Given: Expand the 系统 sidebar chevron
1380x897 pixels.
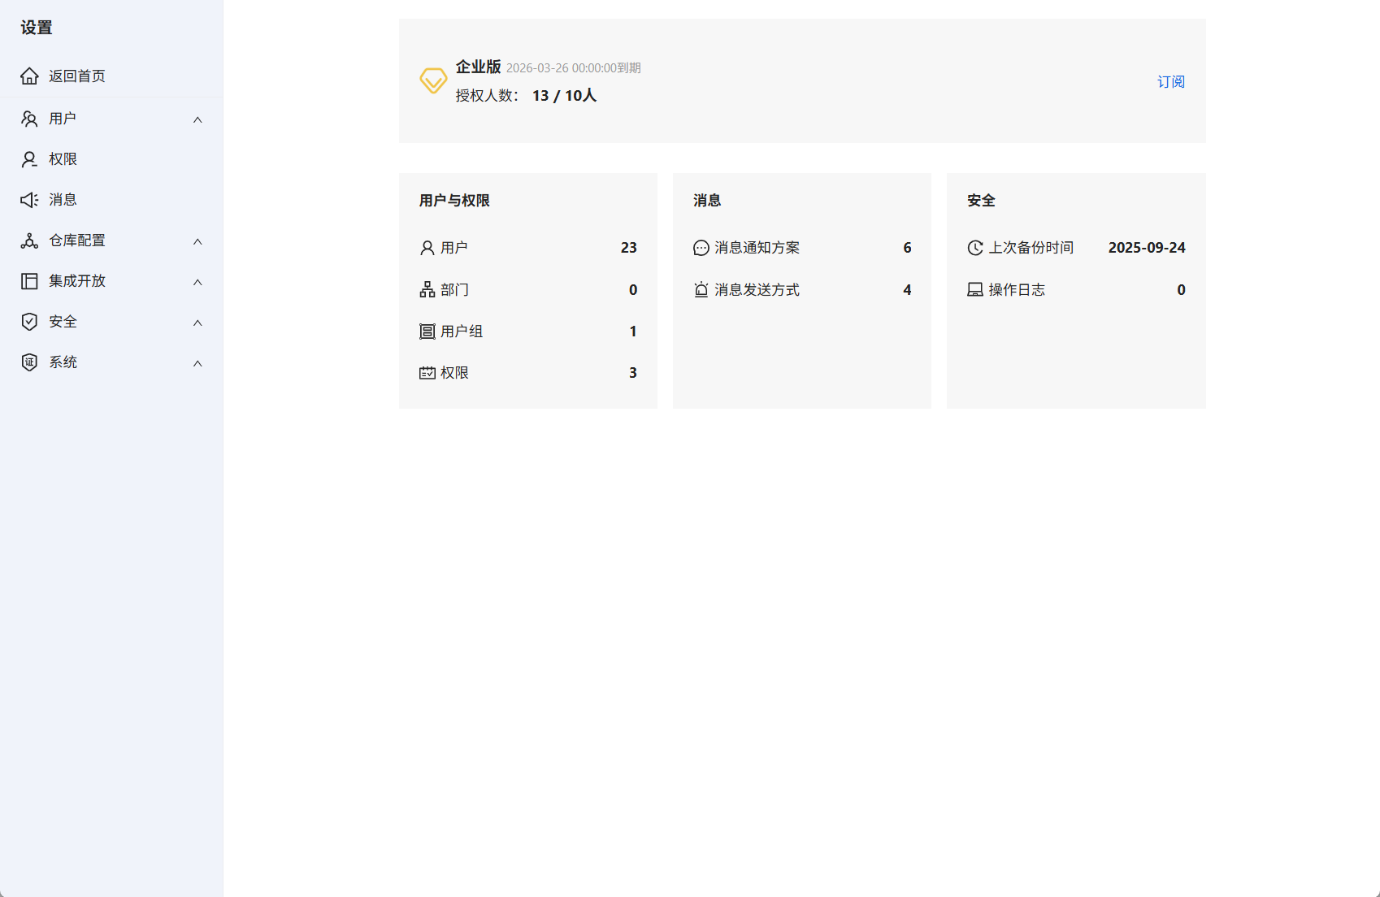Looking at the screenshot, I should 197,363.
